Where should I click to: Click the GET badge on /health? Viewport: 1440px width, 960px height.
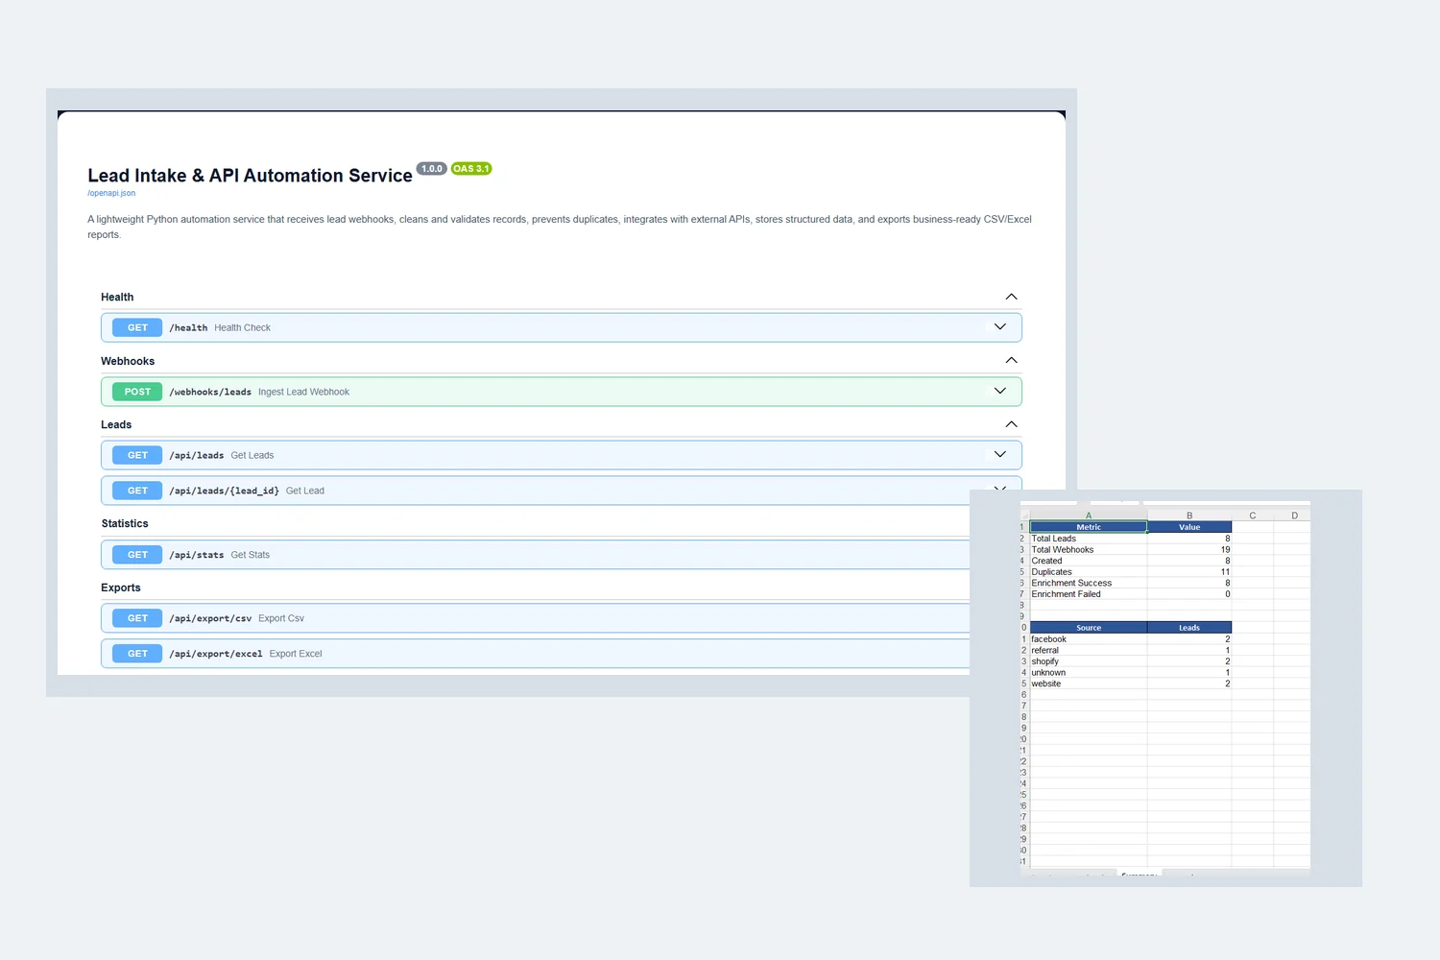137,327
